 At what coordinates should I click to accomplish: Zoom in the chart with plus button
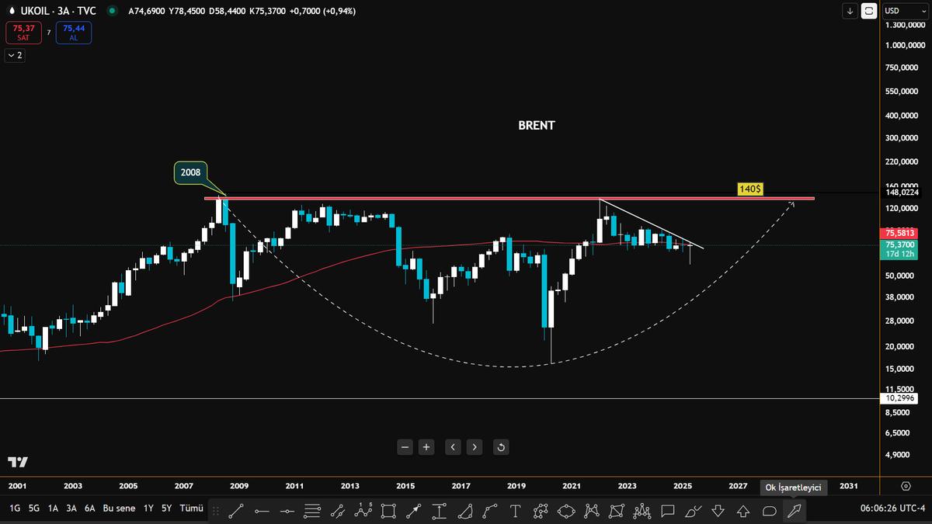tap(426, 446)
